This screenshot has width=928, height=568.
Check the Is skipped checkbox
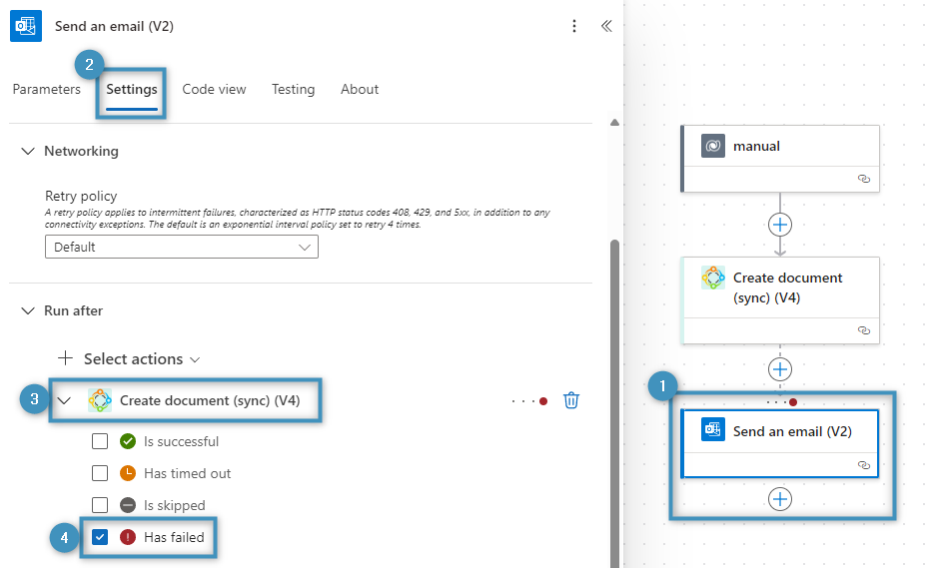click(100, 505)
